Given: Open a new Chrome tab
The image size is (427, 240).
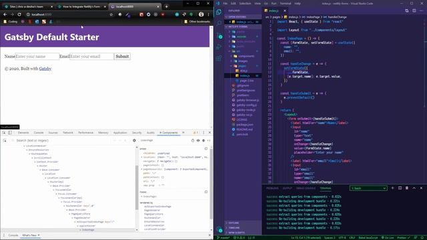Looking at the screenshot, I should pos(167,7).
